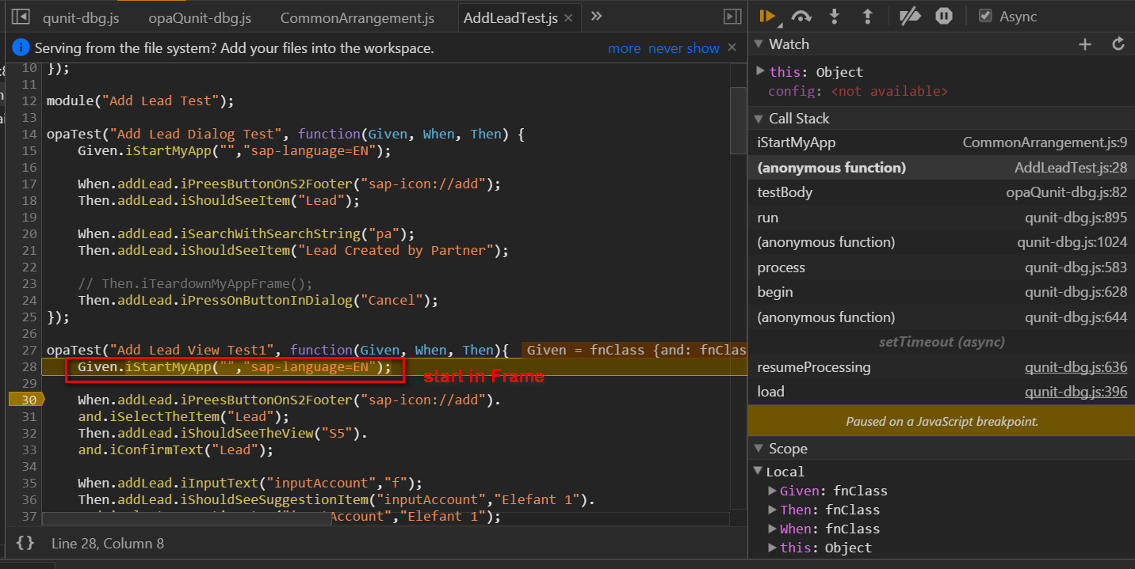
Task: Step into next function call
Action: [x=835, y=17]
